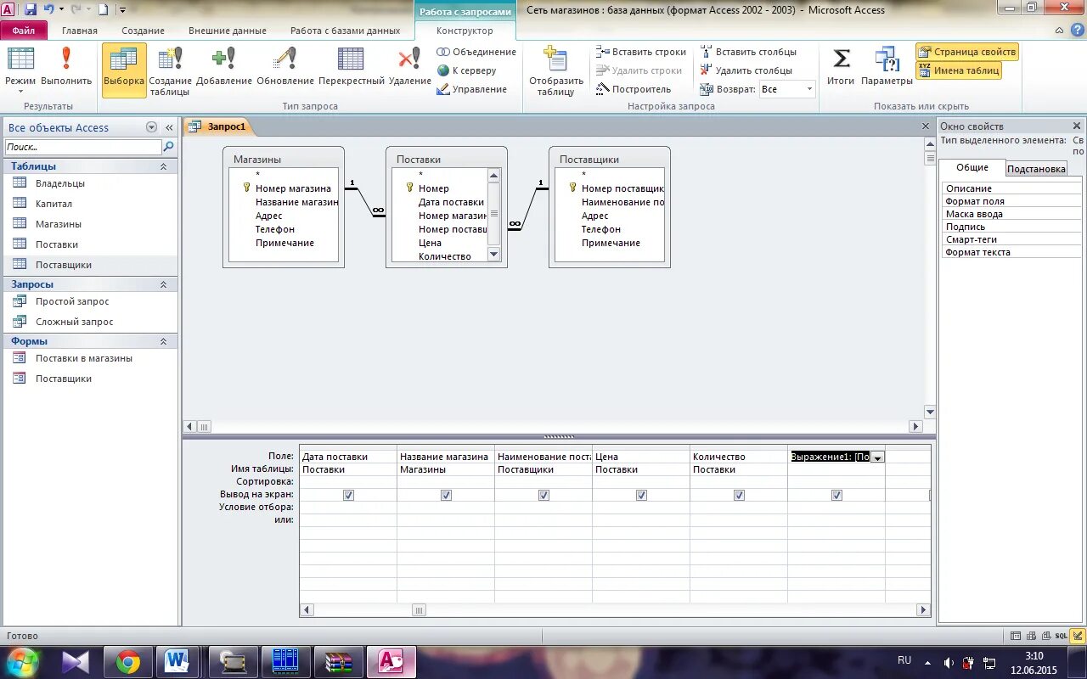Switch to the Создание ribbon tab

[x=143, y=31]
